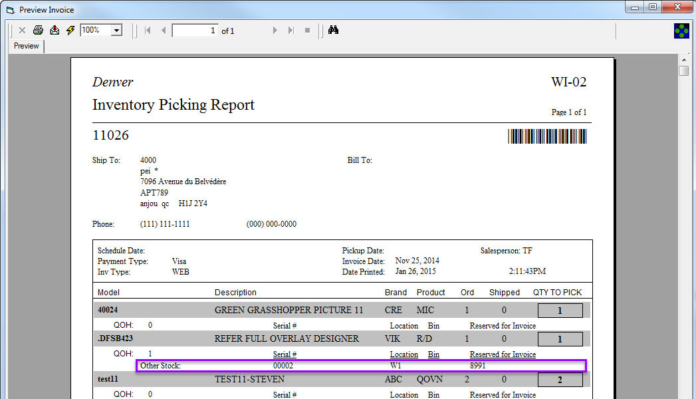Click product QOVN in the test11 row
The height and width of the screenshot is (399, 696).
(429, 379)
